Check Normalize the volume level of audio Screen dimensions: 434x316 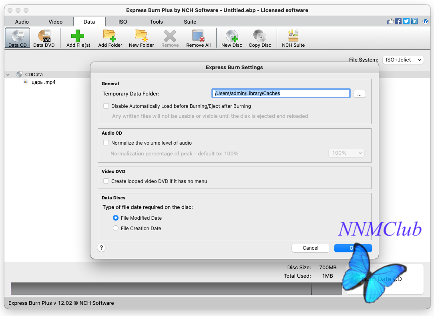point(106,143)
